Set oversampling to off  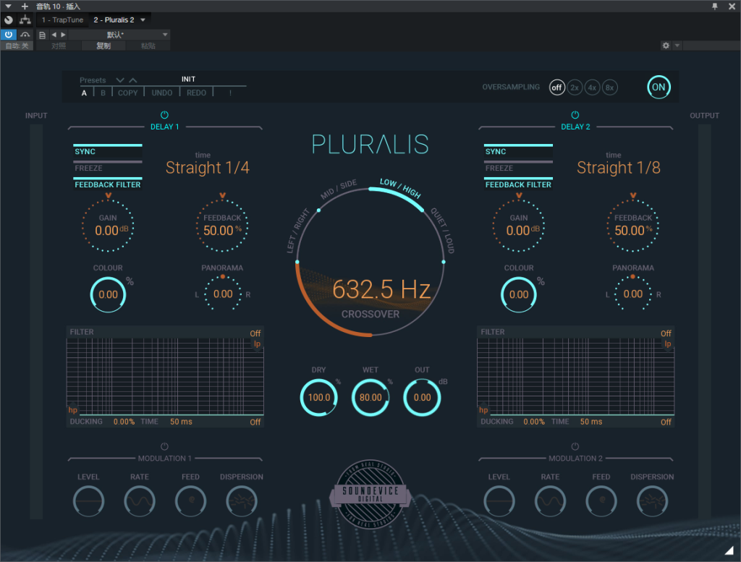[x=557, y=88]
